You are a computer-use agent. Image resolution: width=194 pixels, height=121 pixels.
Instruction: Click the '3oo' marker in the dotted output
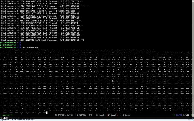(x=71, y=71)
